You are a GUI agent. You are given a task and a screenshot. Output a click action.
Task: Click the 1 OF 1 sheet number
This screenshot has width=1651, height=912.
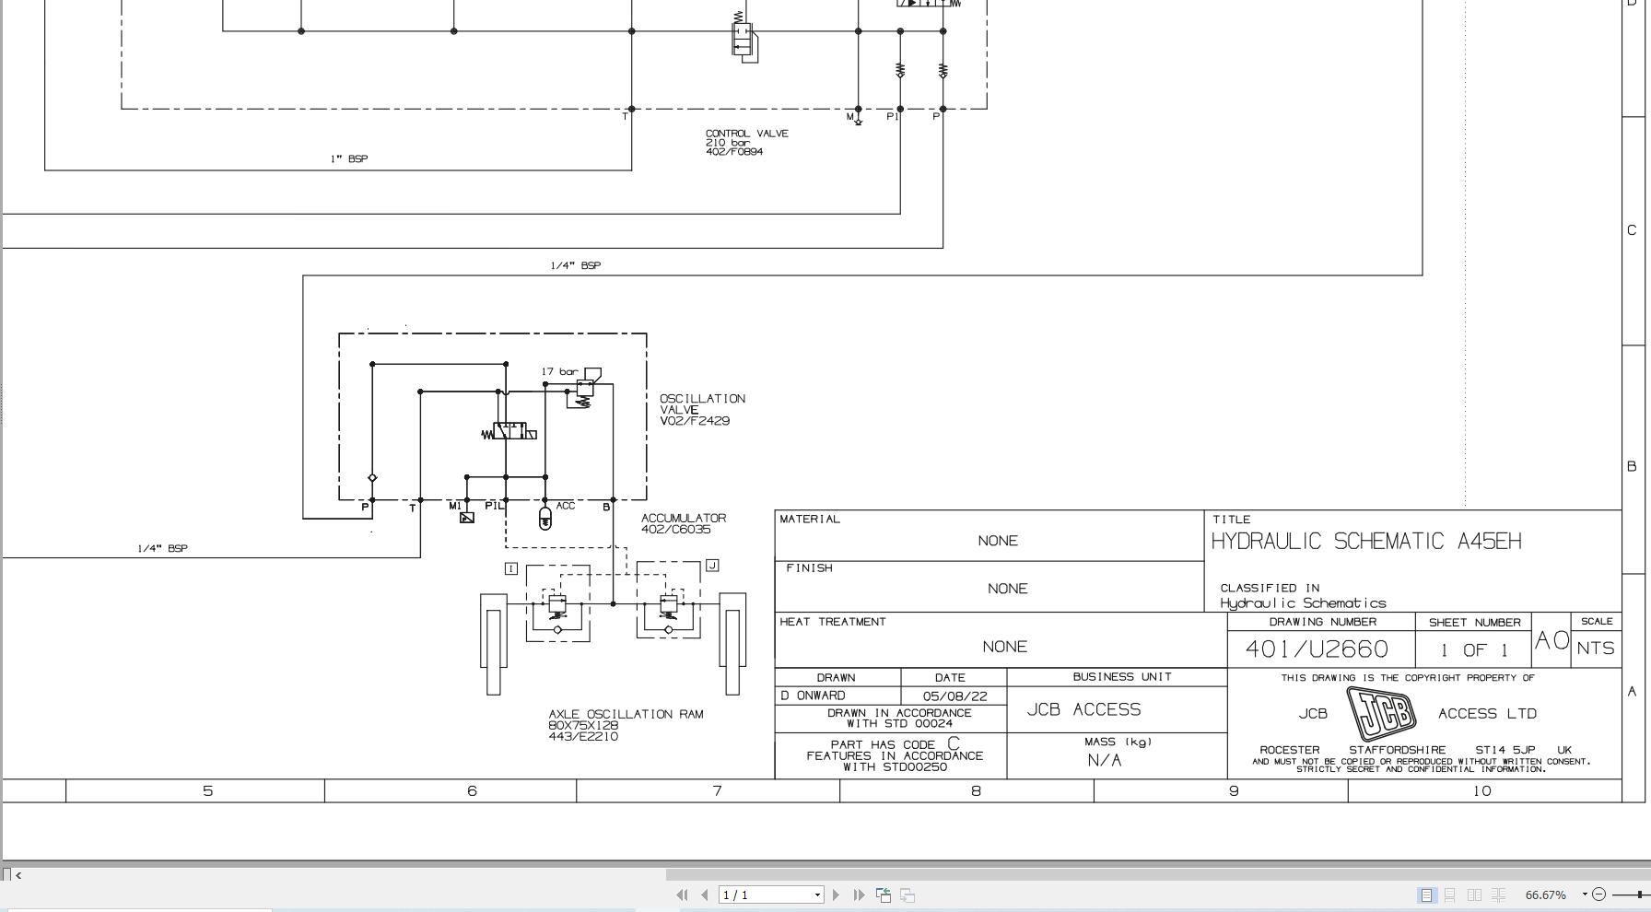(1474, 649)
